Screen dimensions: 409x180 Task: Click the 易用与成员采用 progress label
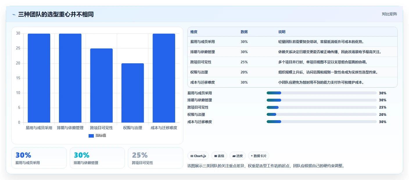200,93
